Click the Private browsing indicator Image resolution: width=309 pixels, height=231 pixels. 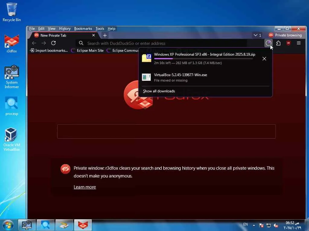285,35
